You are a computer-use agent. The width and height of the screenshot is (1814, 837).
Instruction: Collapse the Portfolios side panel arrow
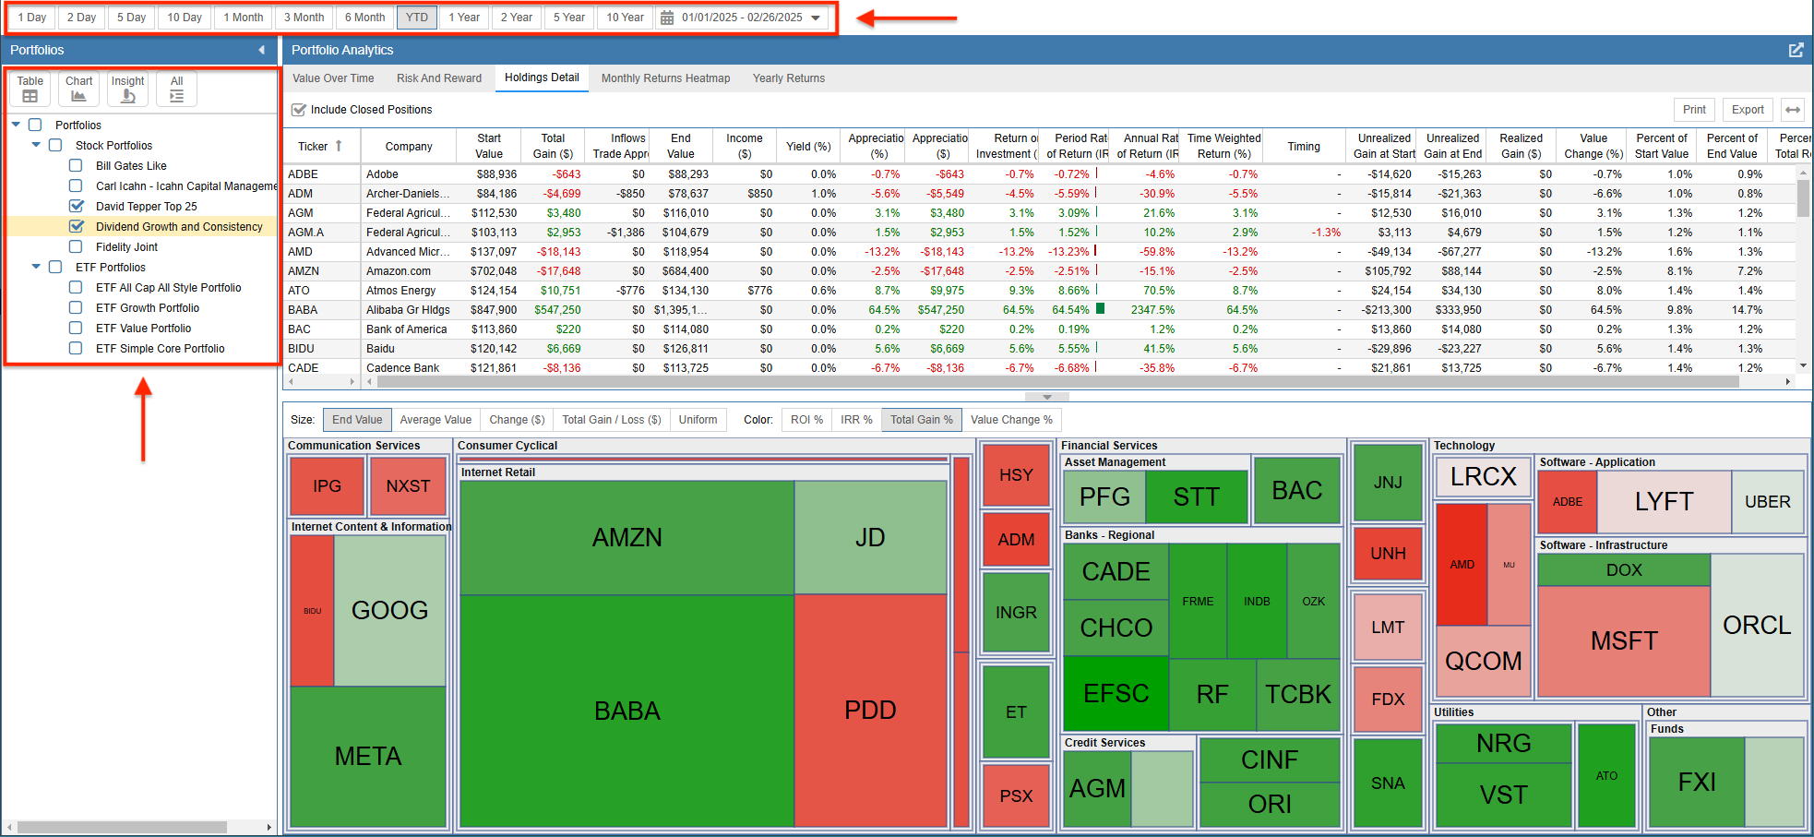[262, 50]
